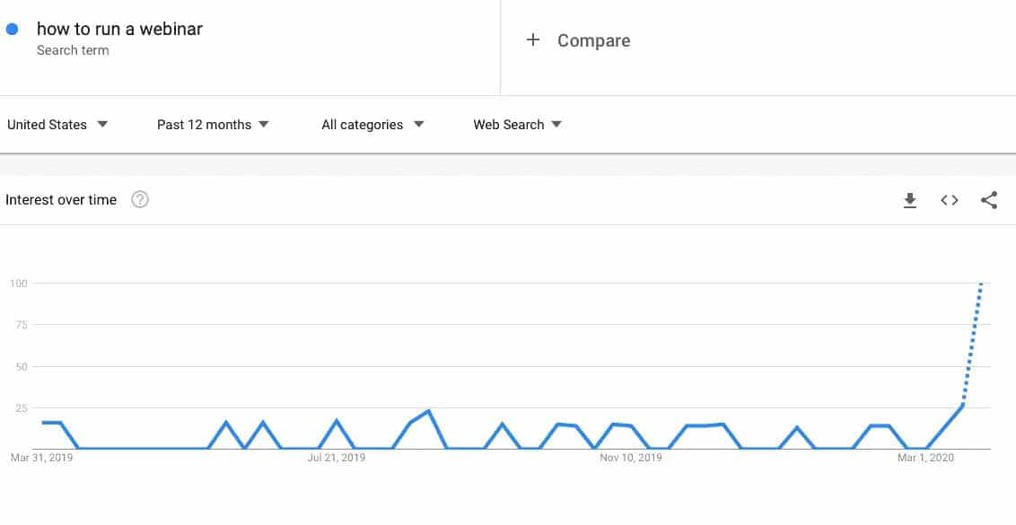Click the Nov 10, 2019 axis label
The image size is (1016, 525).
[631, 459]
